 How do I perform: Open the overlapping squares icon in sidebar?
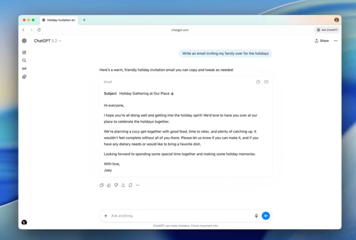(x=24, y=77)
